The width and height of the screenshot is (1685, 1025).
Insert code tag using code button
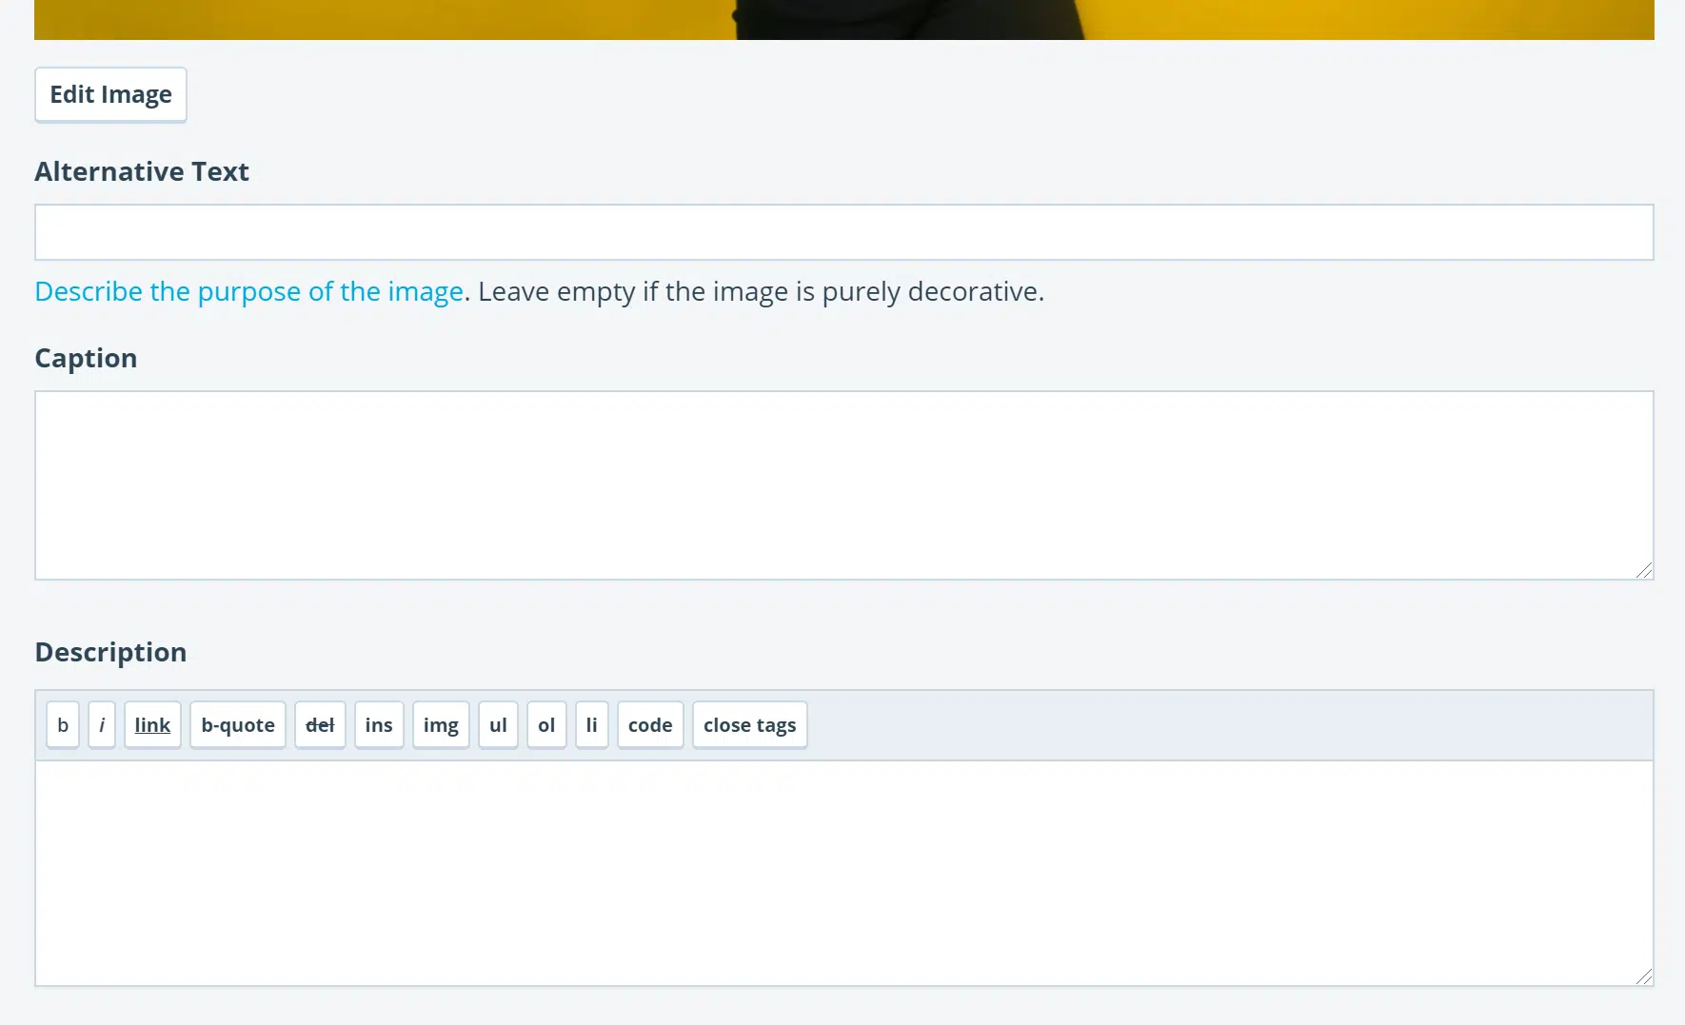[650, 725]
